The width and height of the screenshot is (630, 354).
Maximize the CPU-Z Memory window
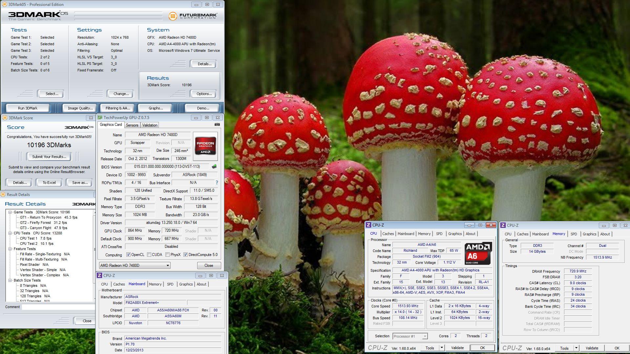[615, 226]
